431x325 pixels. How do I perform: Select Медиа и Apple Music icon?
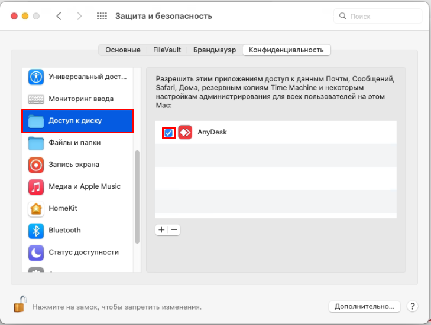[x=36, y=187]
